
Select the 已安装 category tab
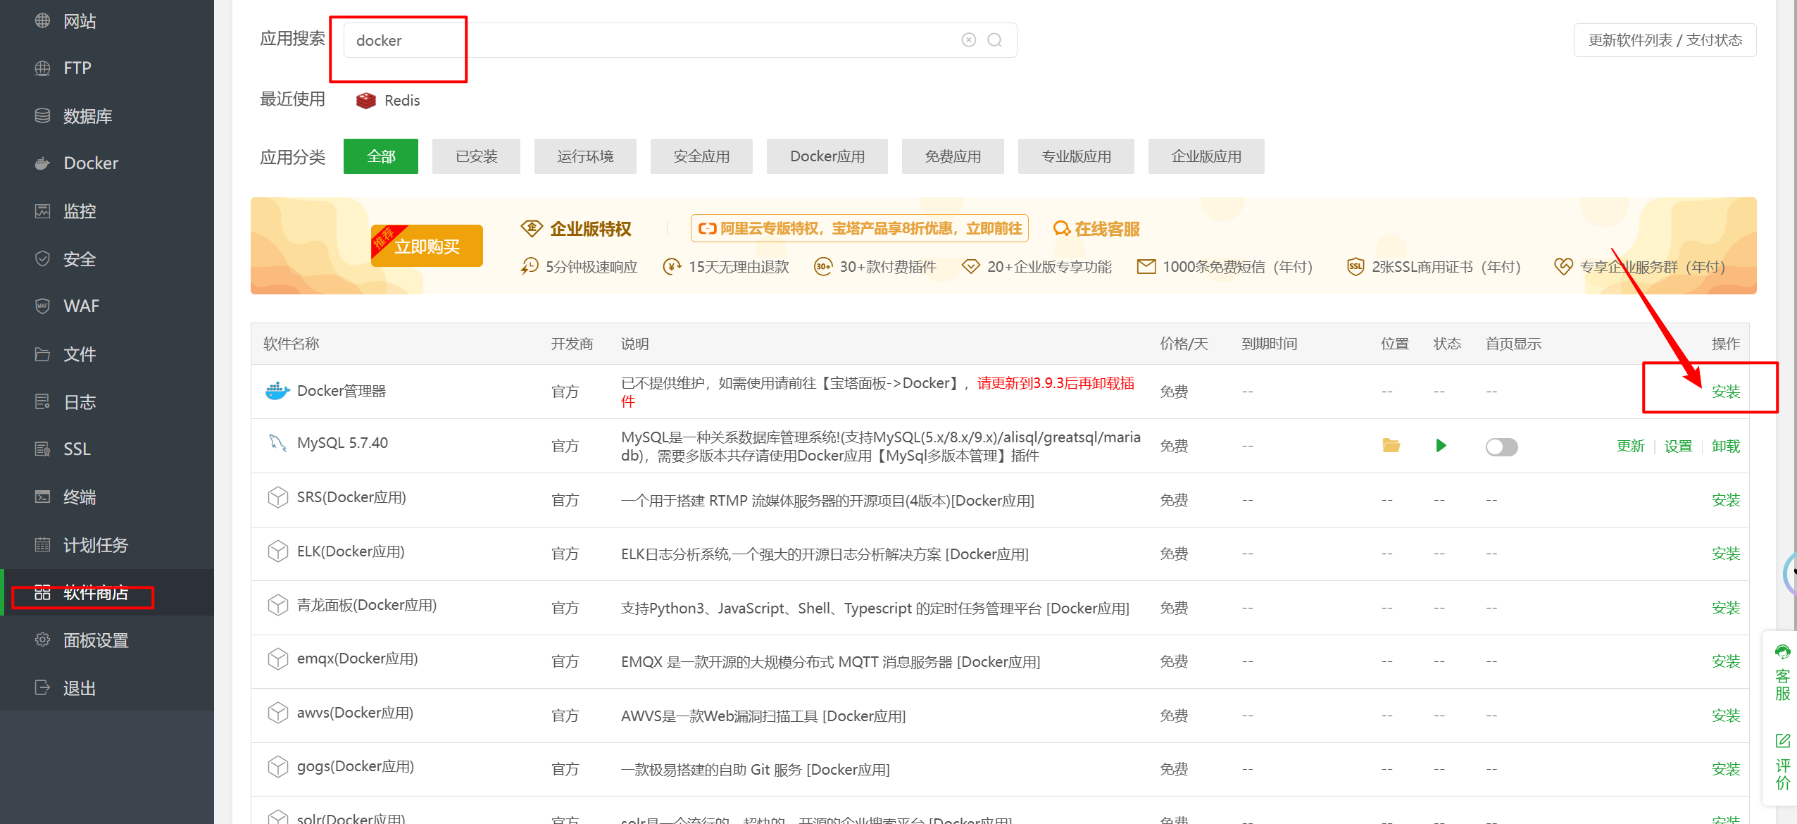[476, 156]
